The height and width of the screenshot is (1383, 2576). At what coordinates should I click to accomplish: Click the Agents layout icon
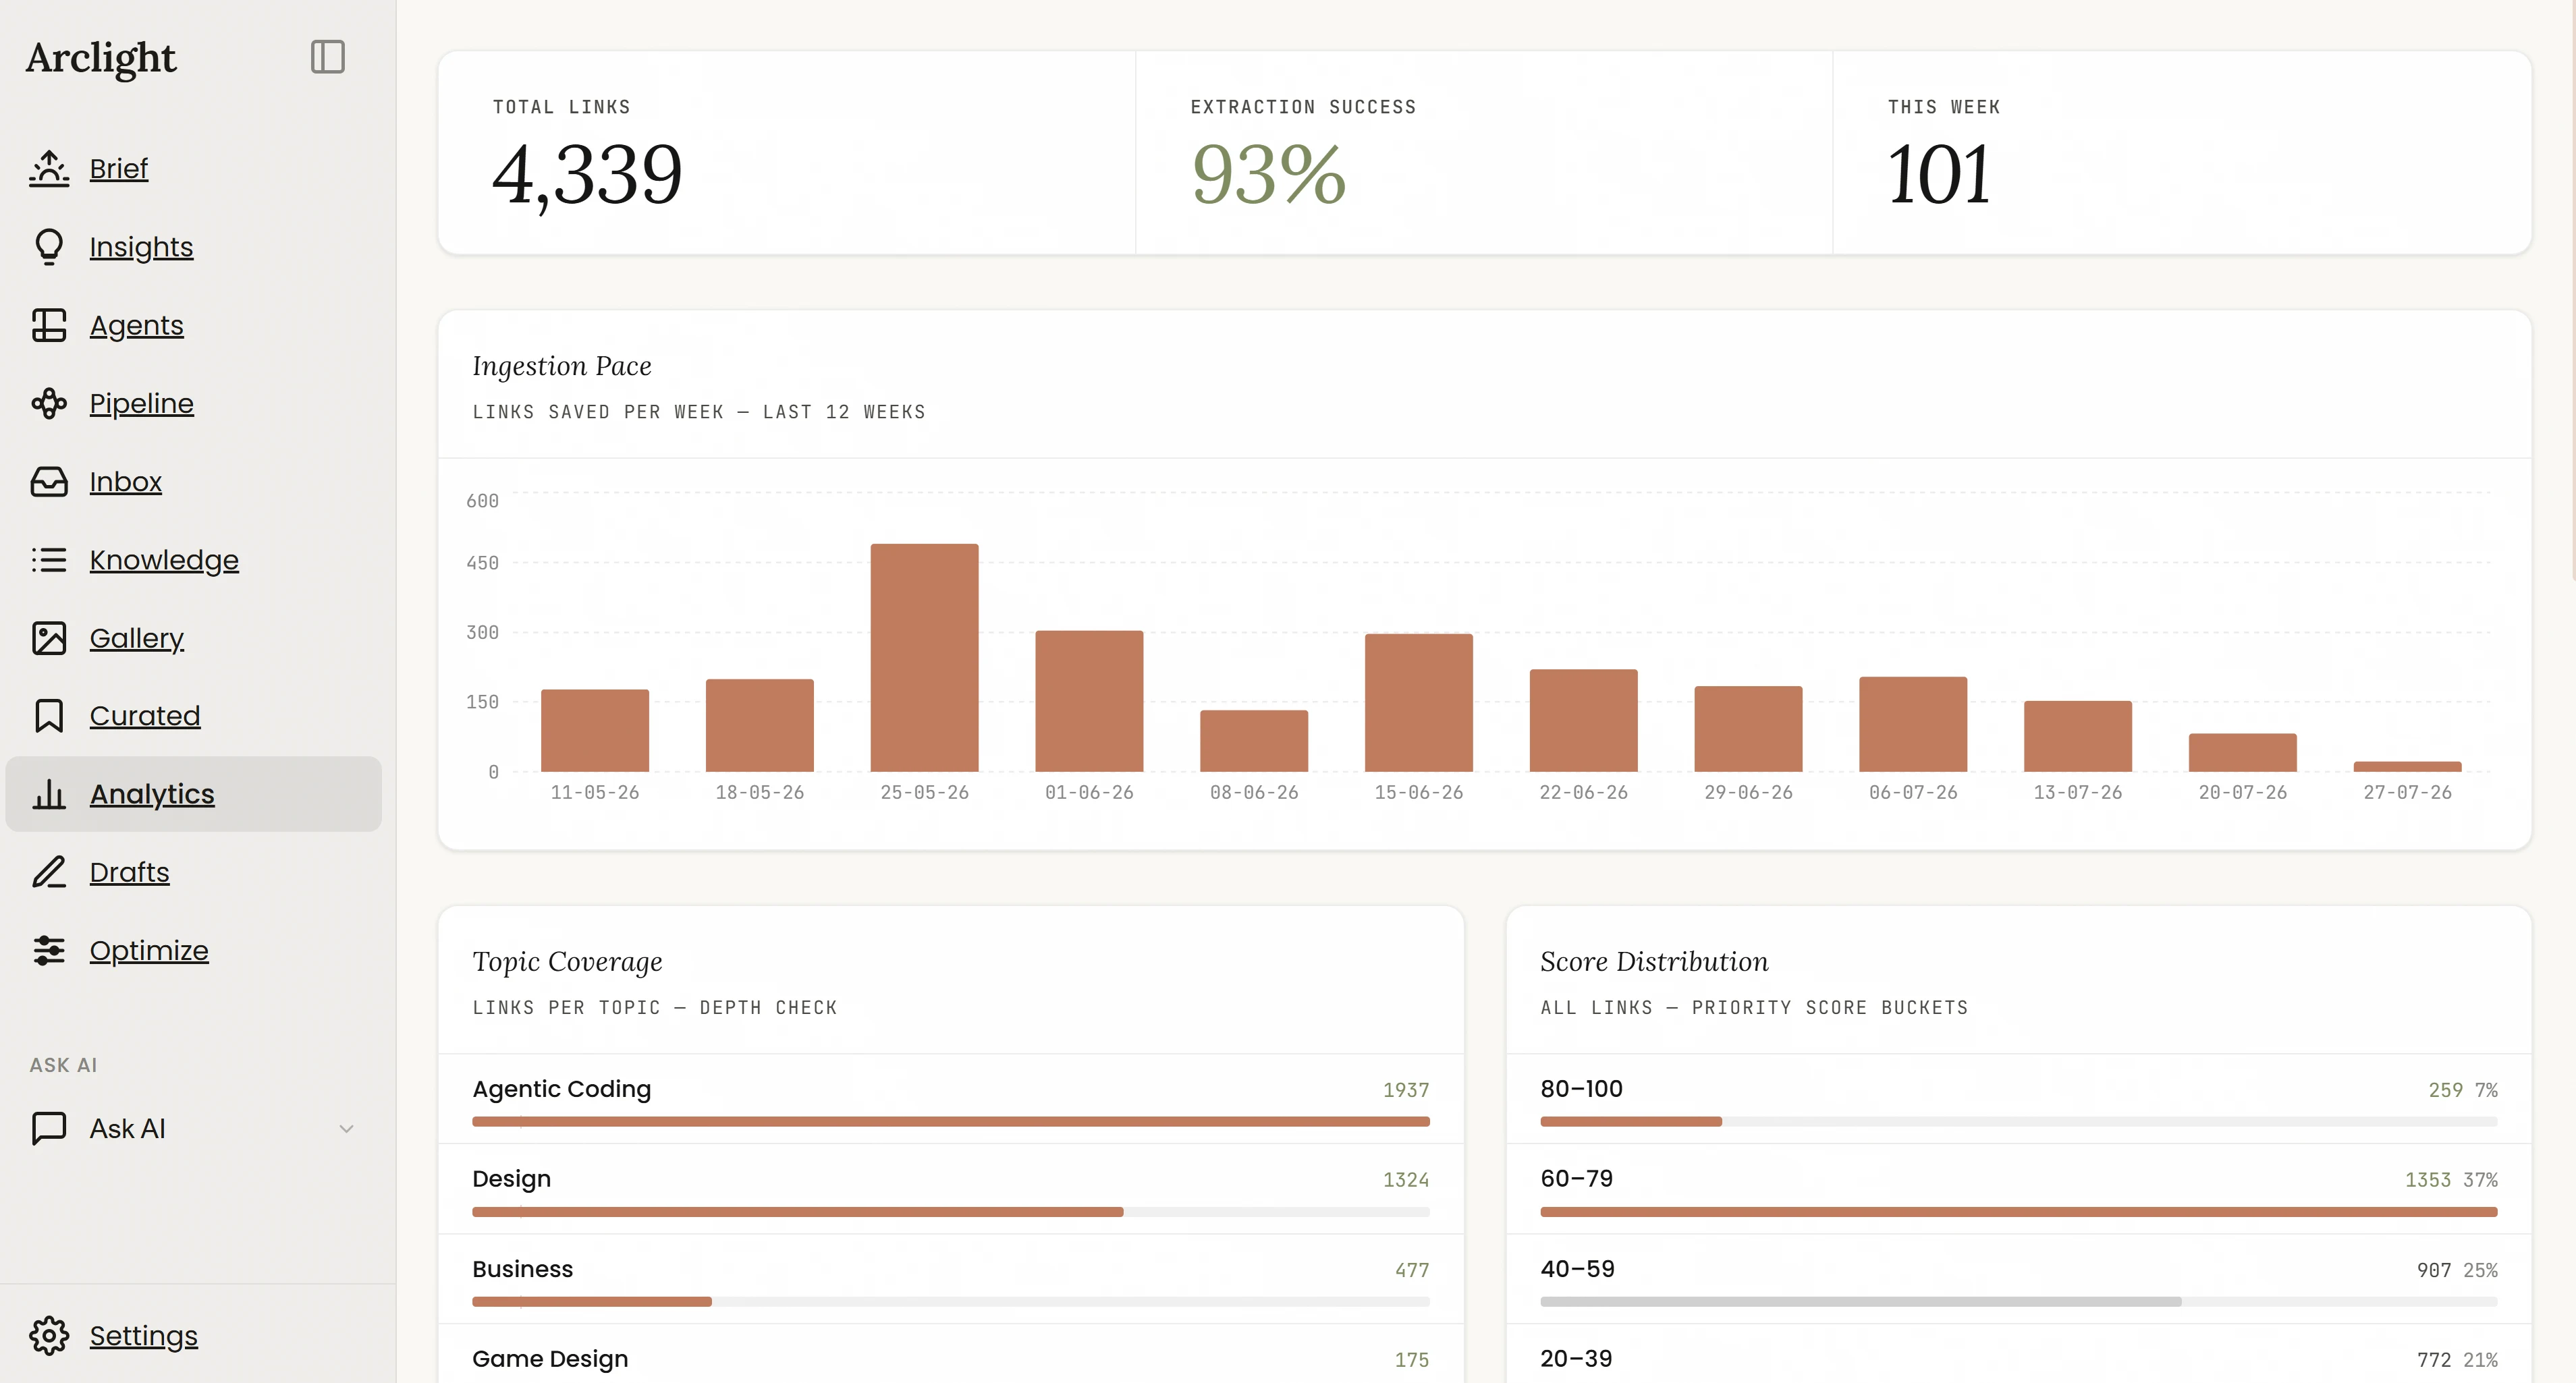tap(49, 325)
